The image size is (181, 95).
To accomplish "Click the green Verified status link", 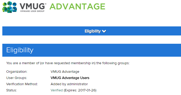I will (57, 90).
